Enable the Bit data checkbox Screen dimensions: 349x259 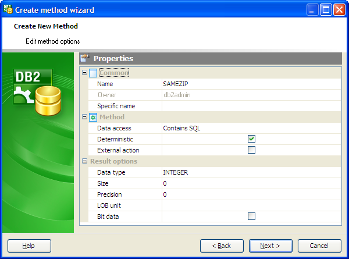click(251, 217)
